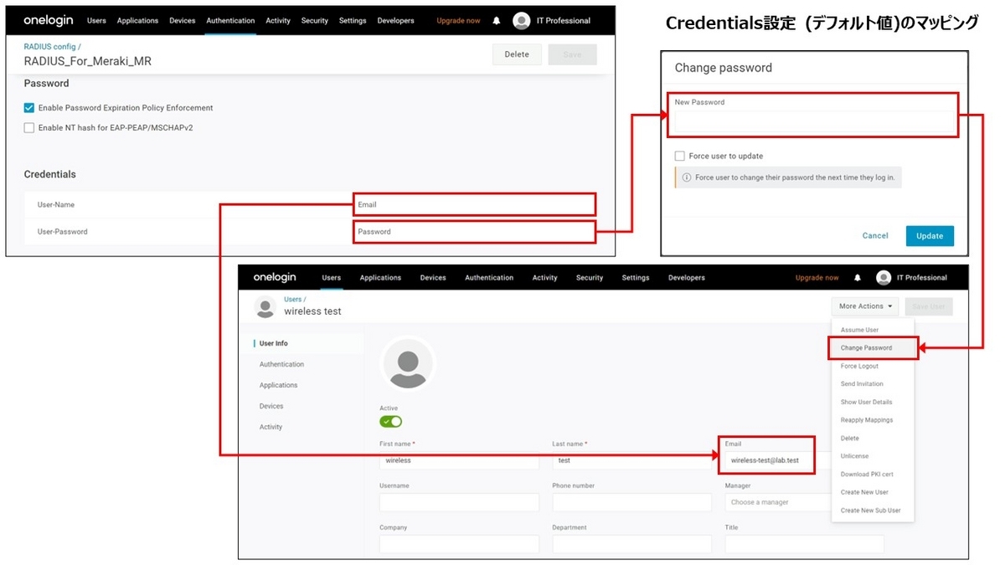Click Upgrade now in RADIUS config window
The height and width of the screenshot is (565, 1005).
(x=458, y=21)
